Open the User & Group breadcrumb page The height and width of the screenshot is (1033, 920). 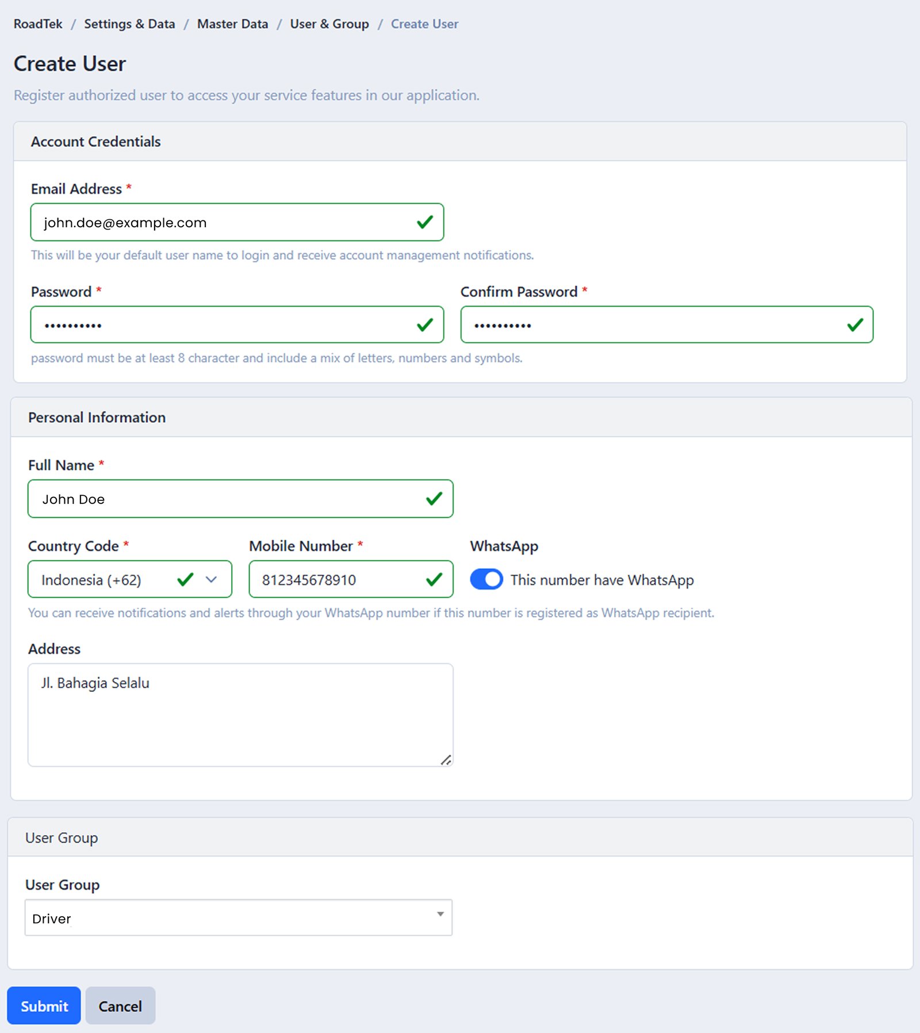pyautogui.click(x=329, y=24)
